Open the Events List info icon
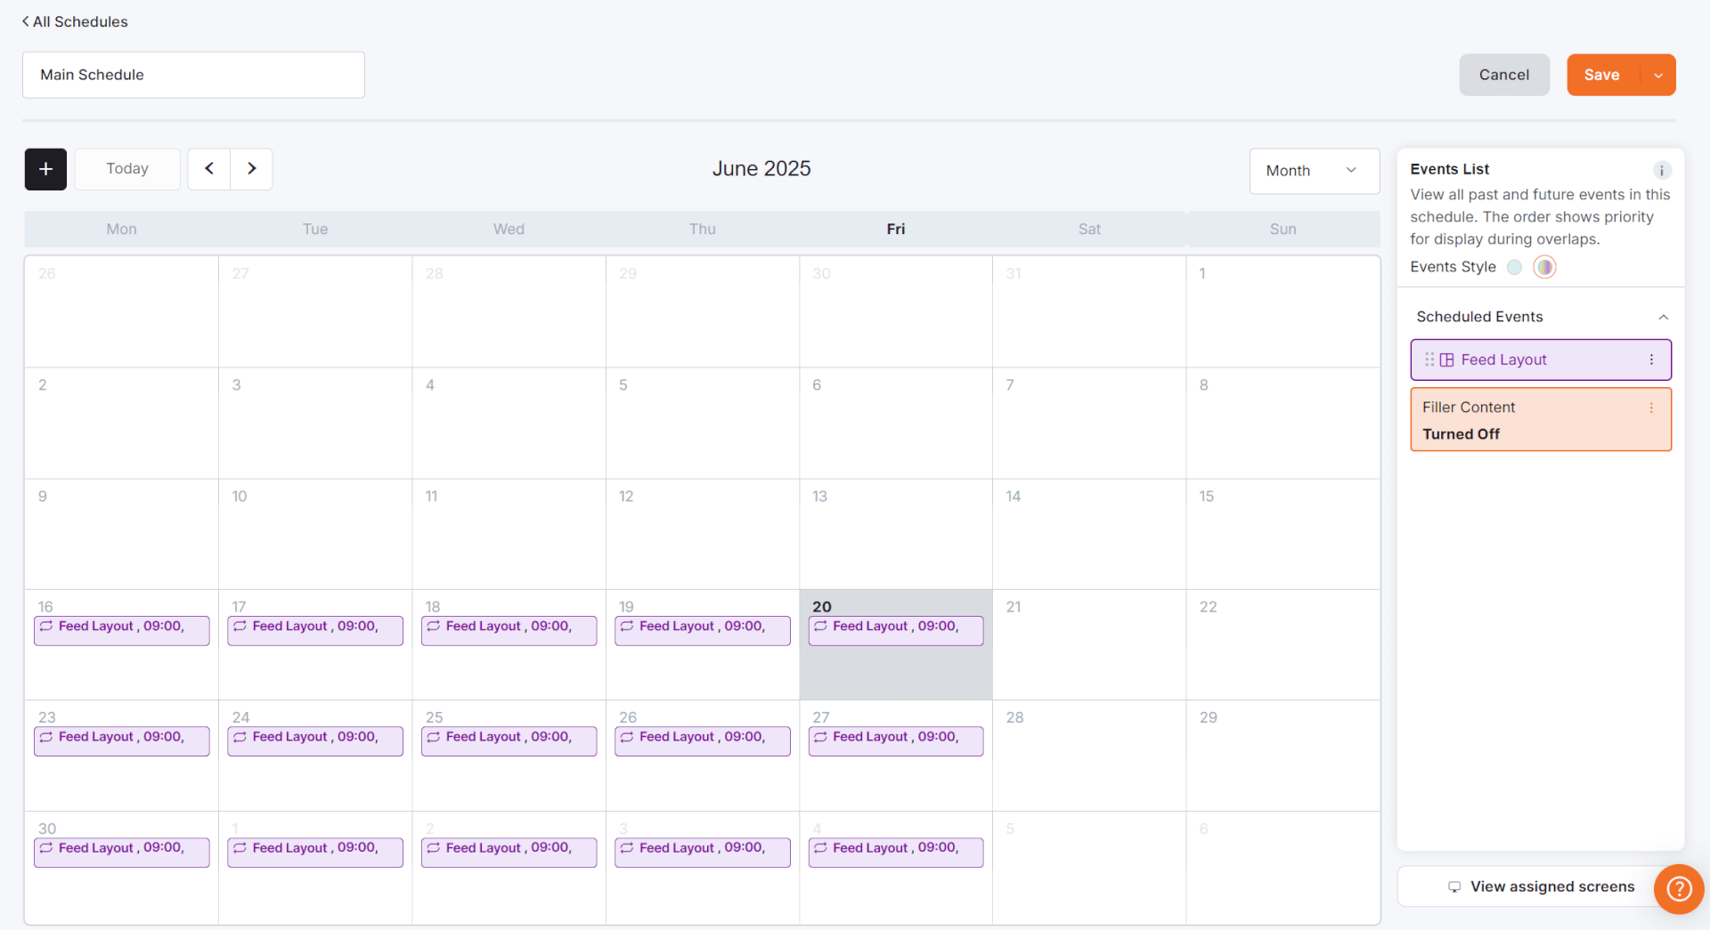 pyautogui.click(x=1664, y=170)
